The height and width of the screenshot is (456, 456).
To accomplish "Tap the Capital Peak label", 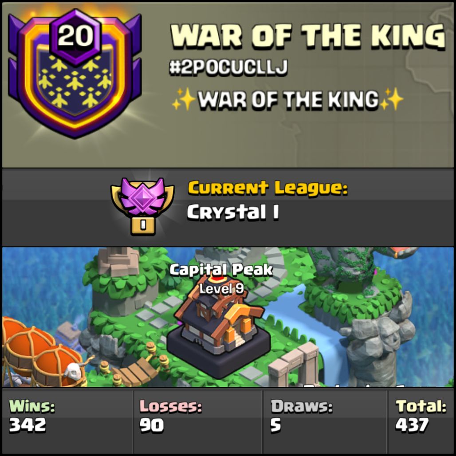I will tap(221, 270).
